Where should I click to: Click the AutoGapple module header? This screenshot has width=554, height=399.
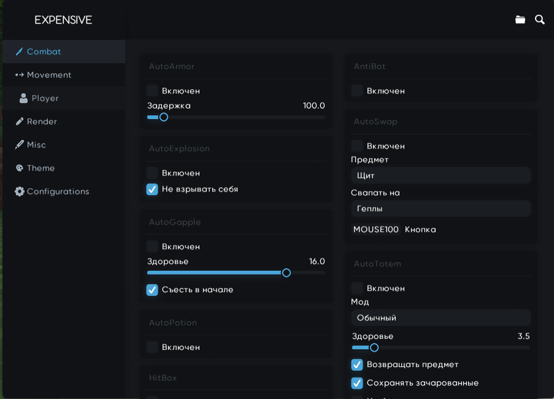(175, 222)
